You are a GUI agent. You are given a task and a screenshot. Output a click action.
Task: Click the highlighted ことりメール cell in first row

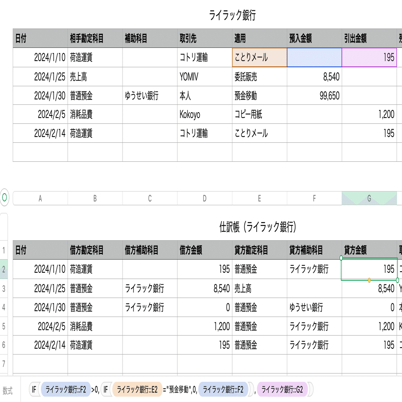coord(259,57)
